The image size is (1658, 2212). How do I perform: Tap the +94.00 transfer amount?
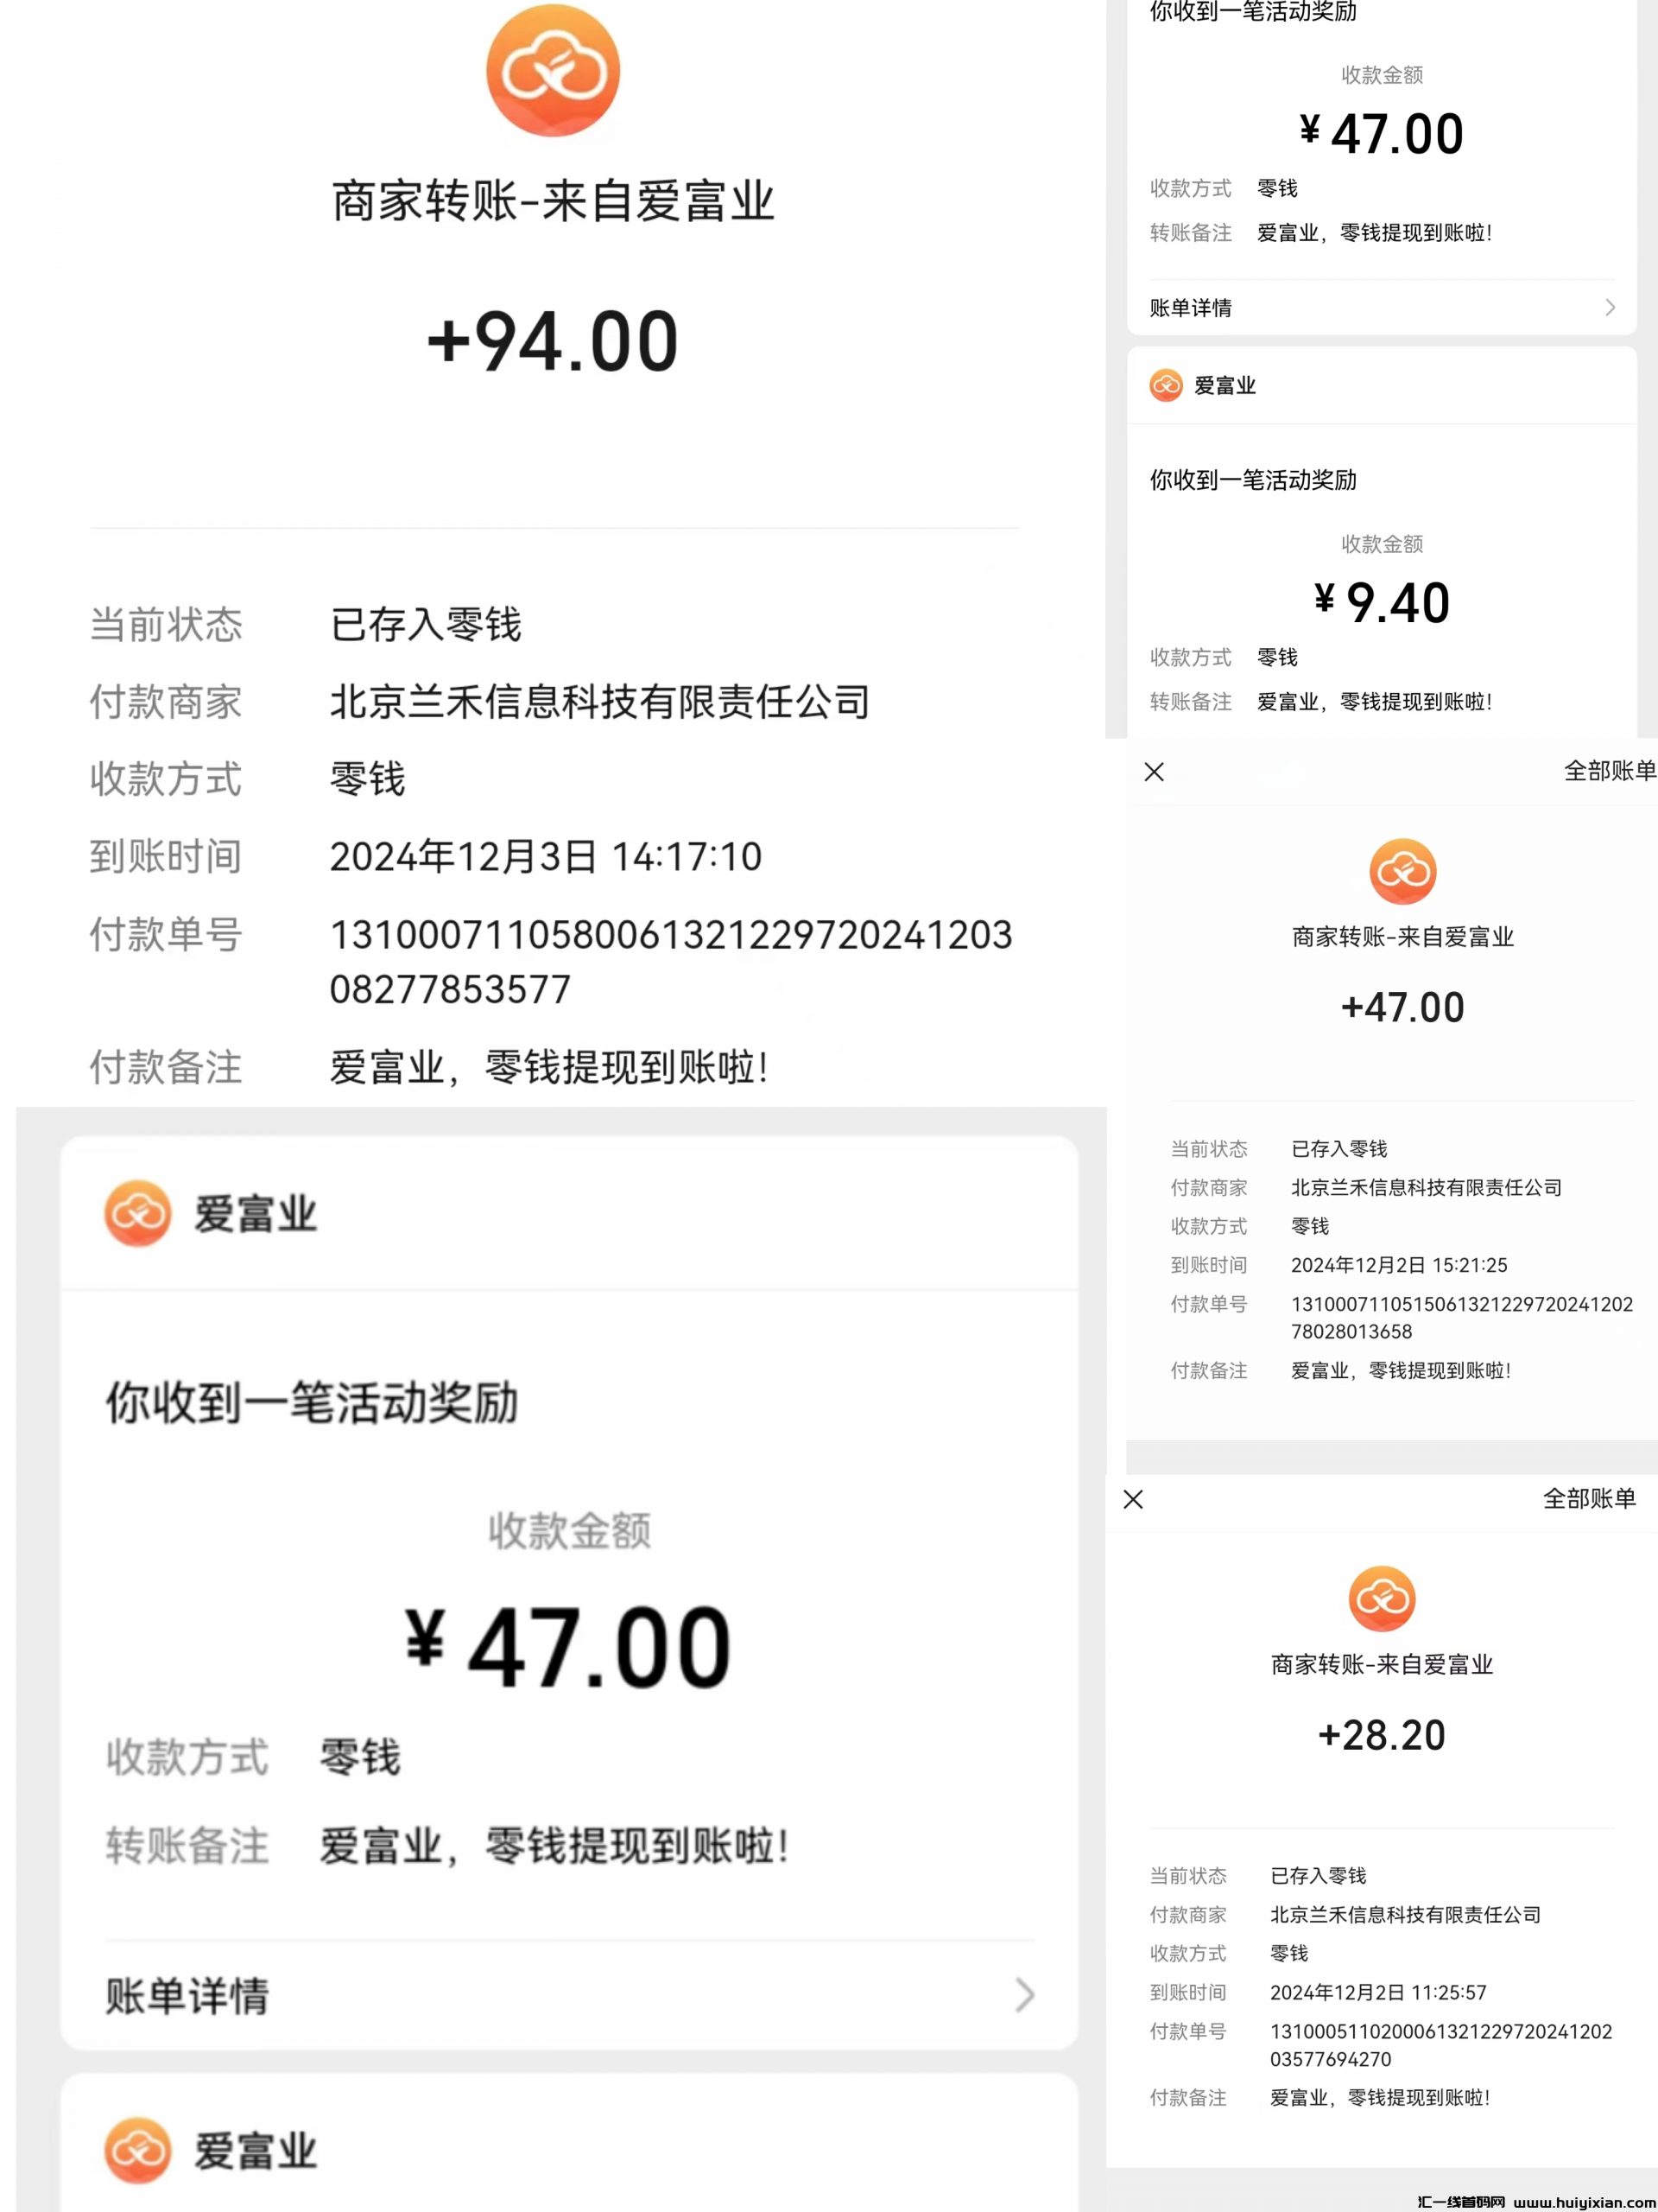click(553, 342)
